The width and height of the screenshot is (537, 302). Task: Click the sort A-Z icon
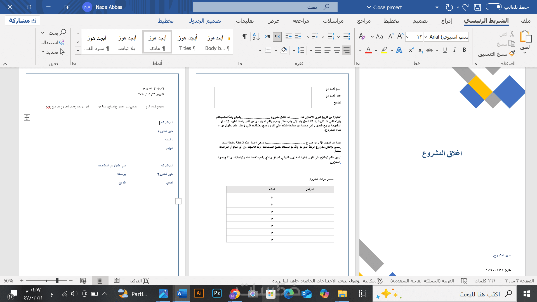(256, 37)
